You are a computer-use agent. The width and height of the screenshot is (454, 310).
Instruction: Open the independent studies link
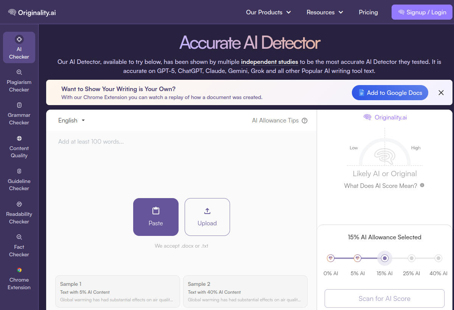coord(269,62)
